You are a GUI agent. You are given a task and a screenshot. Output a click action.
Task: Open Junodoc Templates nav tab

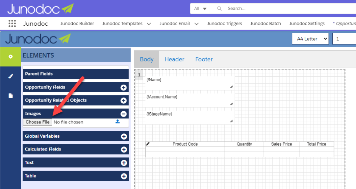click(122, 24)
